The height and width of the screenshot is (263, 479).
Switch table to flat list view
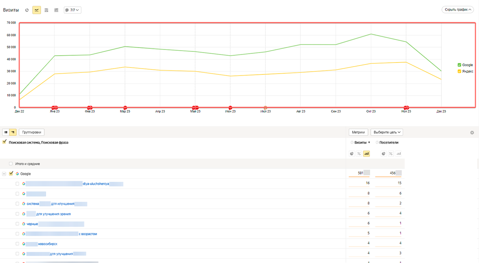point(6,132)
